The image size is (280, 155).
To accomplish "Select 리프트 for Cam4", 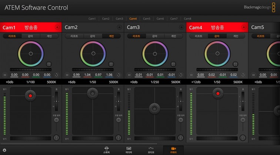I will [199, 36].
